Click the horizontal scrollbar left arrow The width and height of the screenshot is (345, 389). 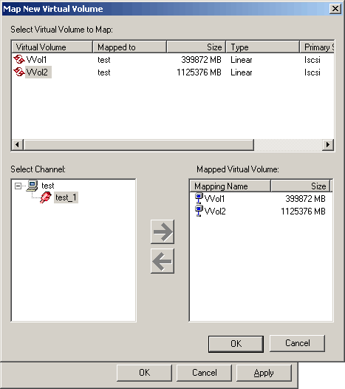pyautogui.click(x=17, y=144)
